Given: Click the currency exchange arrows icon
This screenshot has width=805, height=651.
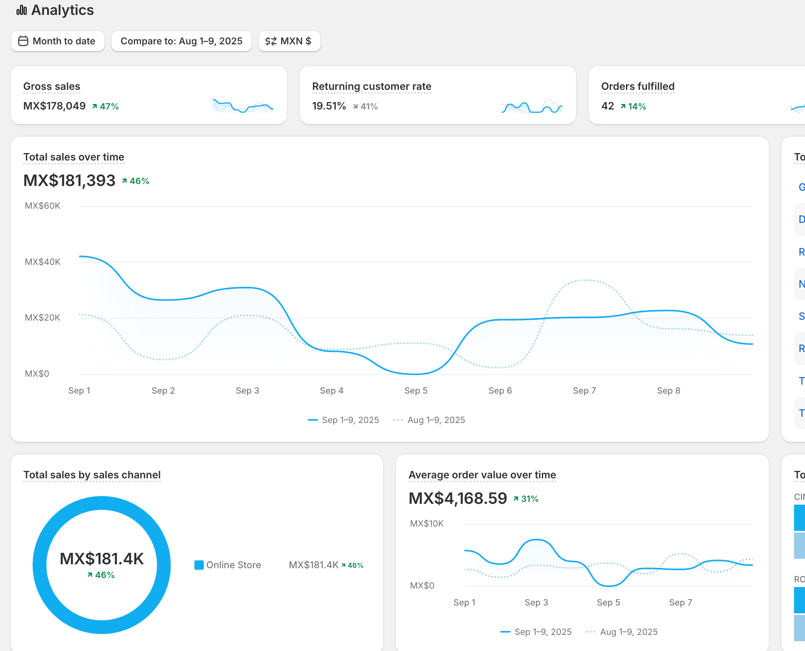Looking at the screenshot, I should coord(271,41).
